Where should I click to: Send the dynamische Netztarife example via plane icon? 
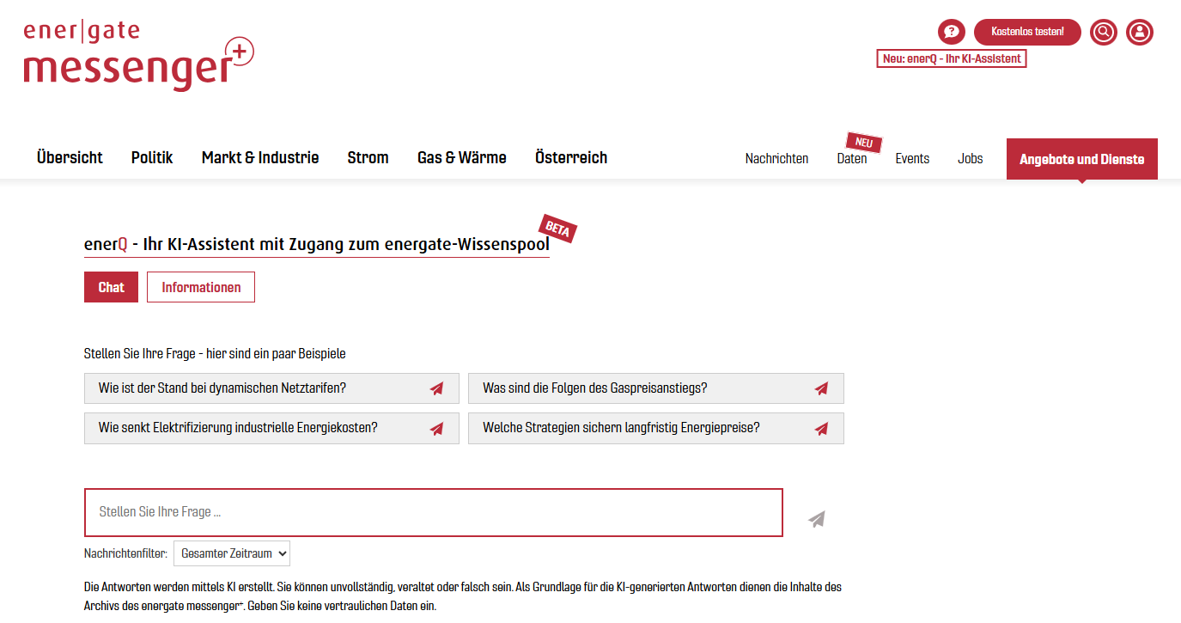coord(437,388)
